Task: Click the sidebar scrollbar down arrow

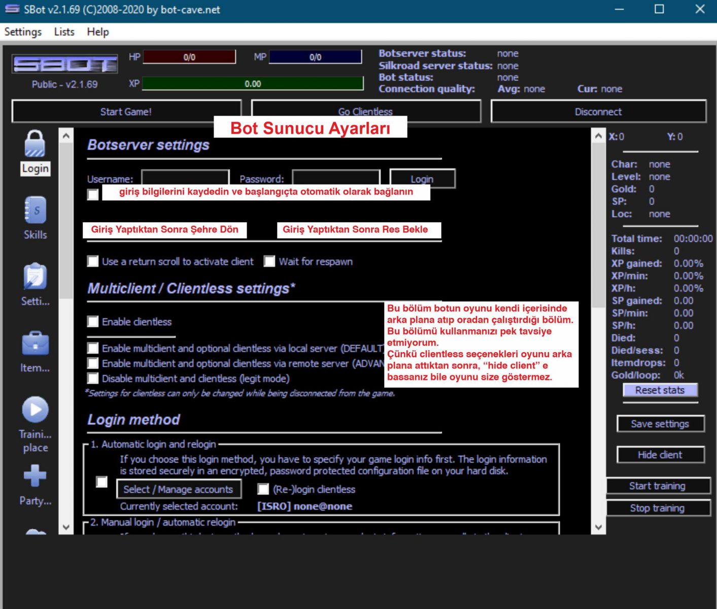Action: coord(66,527)
